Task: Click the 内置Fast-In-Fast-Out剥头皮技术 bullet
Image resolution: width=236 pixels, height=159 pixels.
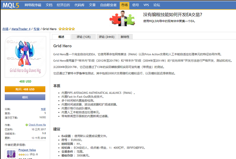Action: tap(83, 97)
